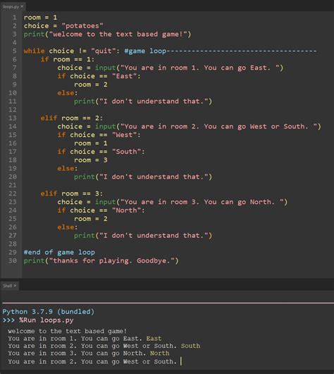The width and height of the screenshot is (334, 374).
Task: Click the choice = "potatoes" line
Action: [x=63, y=26]
